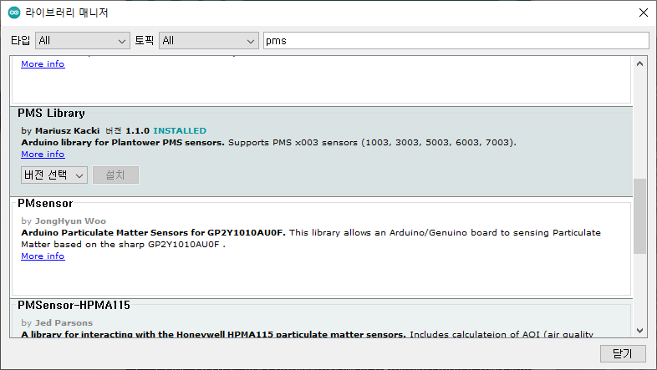Close the library manager window with X
This screenshot has width=657, height=370.
pyautogui.click(x=644, y=13)
